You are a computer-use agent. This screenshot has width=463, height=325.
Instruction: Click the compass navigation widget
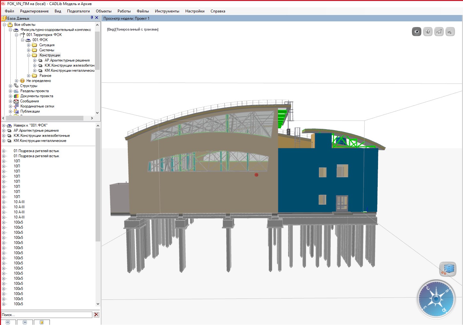(x=436, y=299)
